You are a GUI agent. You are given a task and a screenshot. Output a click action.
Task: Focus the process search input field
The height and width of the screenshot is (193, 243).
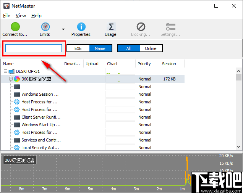pyautogui.click(x=34, y=48)
